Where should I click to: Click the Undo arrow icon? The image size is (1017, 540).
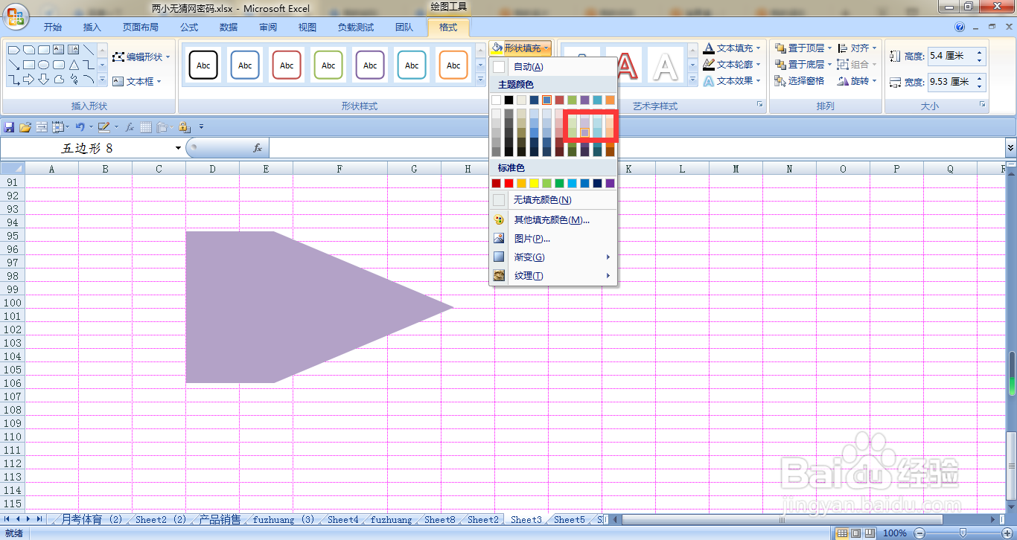pos(79,127)
